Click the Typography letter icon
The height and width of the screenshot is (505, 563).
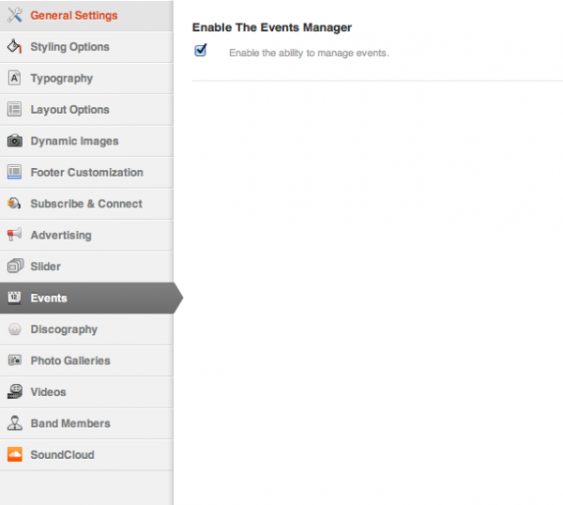coord(14,79)
